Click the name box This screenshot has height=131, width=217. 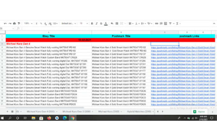coord(7,28)
